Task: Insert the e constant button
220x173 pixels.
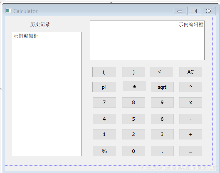Action: click(x=134, y=86)
